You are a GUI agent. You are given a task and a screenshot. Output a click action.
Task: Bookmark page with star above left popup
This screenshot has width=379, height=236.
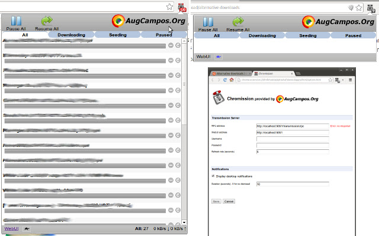[170, 6]
